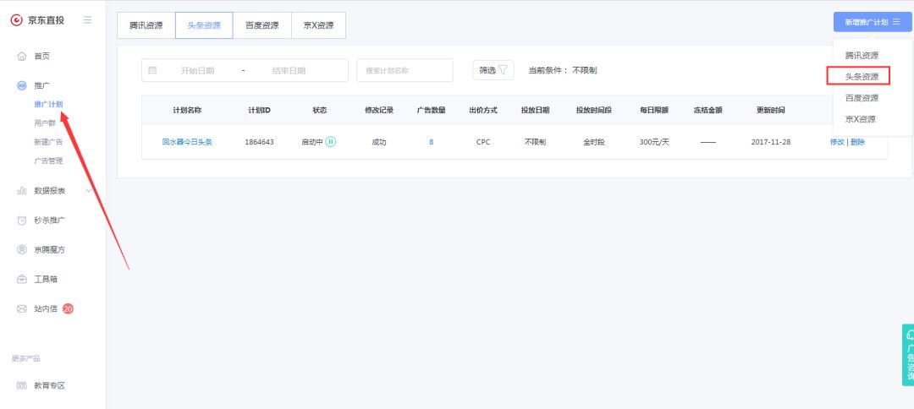Image resolution: width=914 pixels, height=409 pixels.
Task: Click the calendar icon in date field
Action: [152, 70]
